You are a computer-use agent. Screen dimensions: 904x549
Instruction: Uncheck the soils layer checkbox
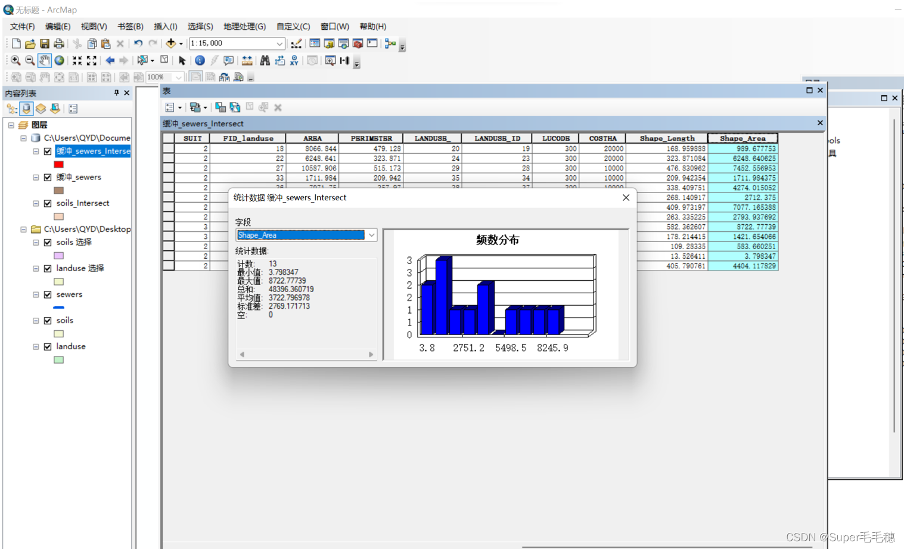(48, 321)
